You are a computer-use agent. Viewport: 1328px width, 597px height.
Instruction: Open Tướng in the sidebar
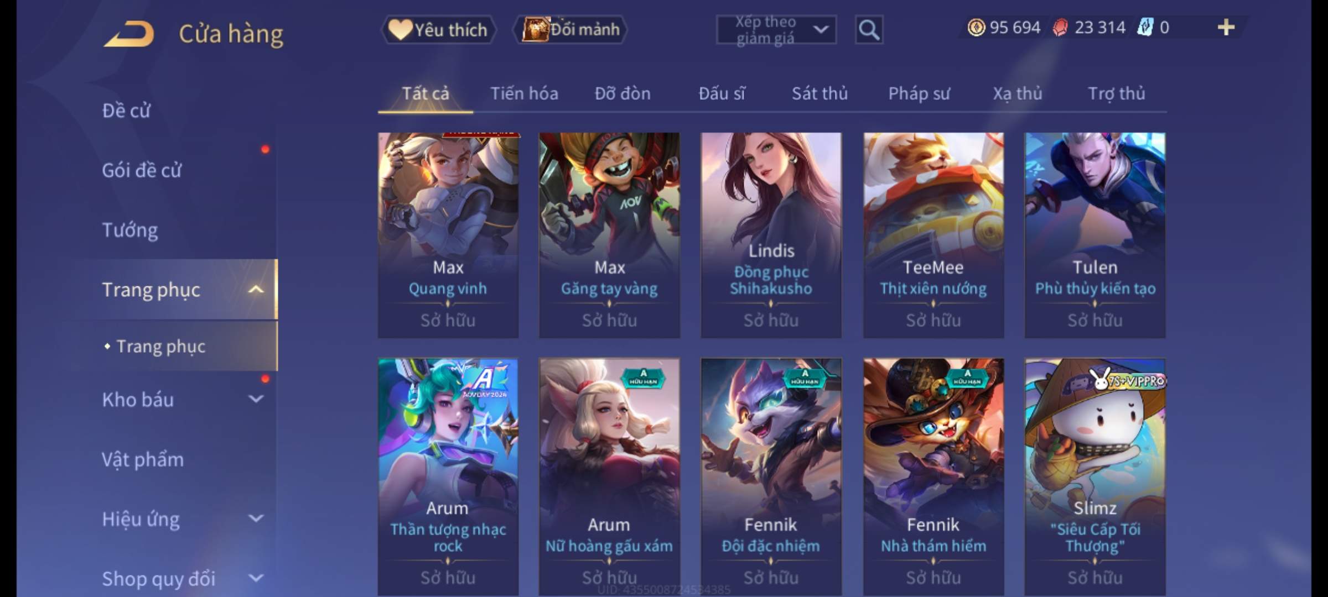coord(130,229)
